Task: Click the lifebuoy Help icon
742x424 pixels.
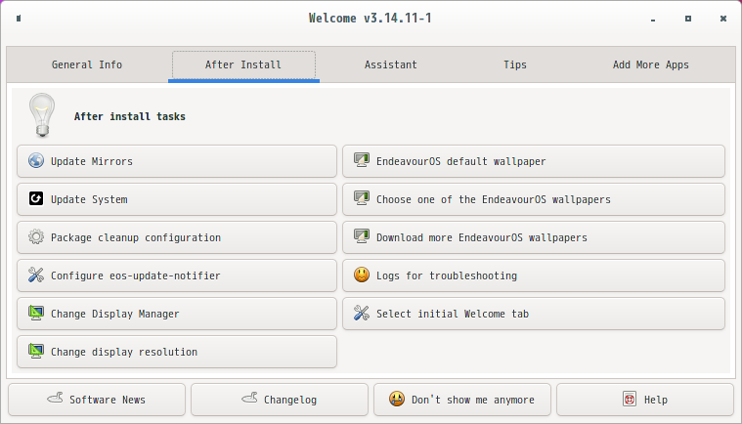Action: point(630,399)
